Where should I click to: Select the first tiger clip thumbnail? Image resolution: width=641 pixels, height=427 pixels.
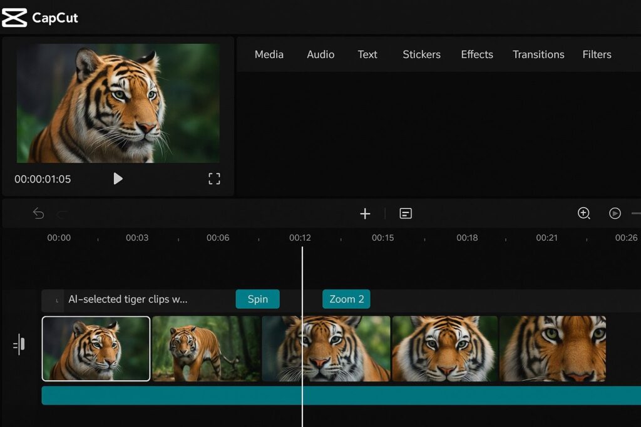point(95,348)
